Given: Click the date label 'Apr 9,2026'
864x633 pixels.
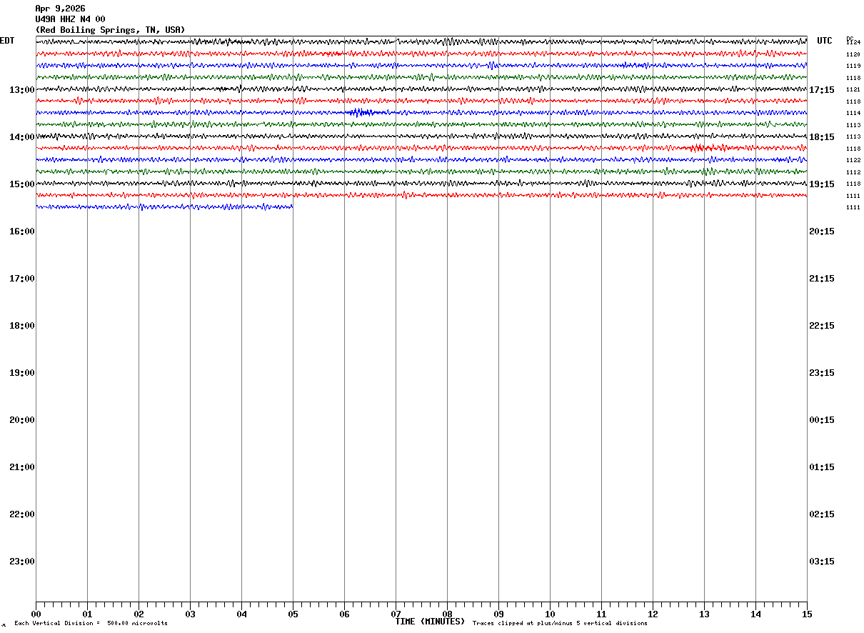Looking at the screenshot, I should click(x=60, y=9).
